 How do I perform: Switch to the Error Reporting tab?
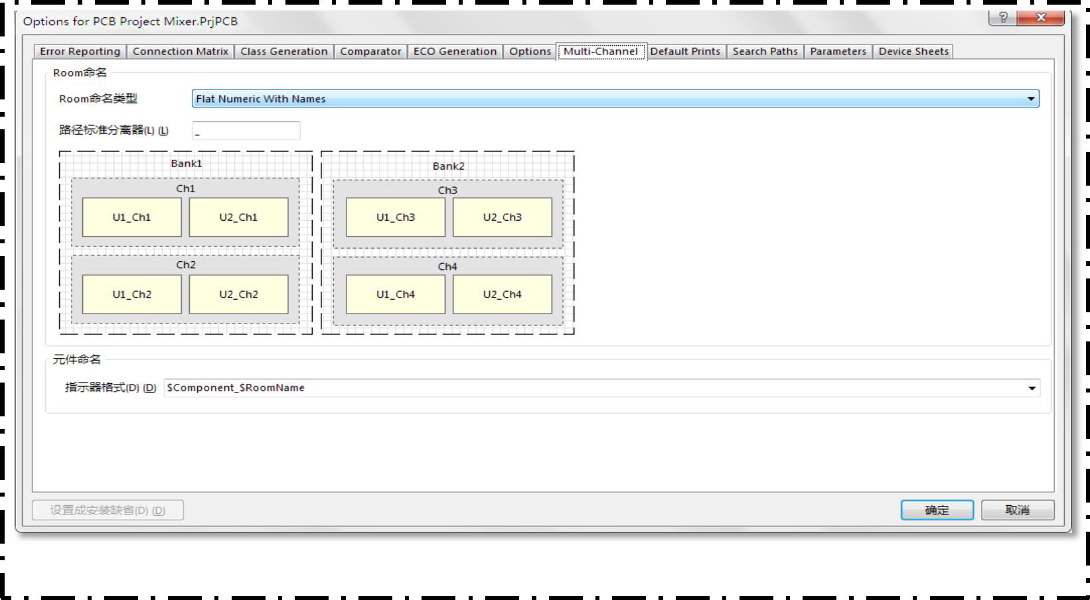click(x=80, y=52)
